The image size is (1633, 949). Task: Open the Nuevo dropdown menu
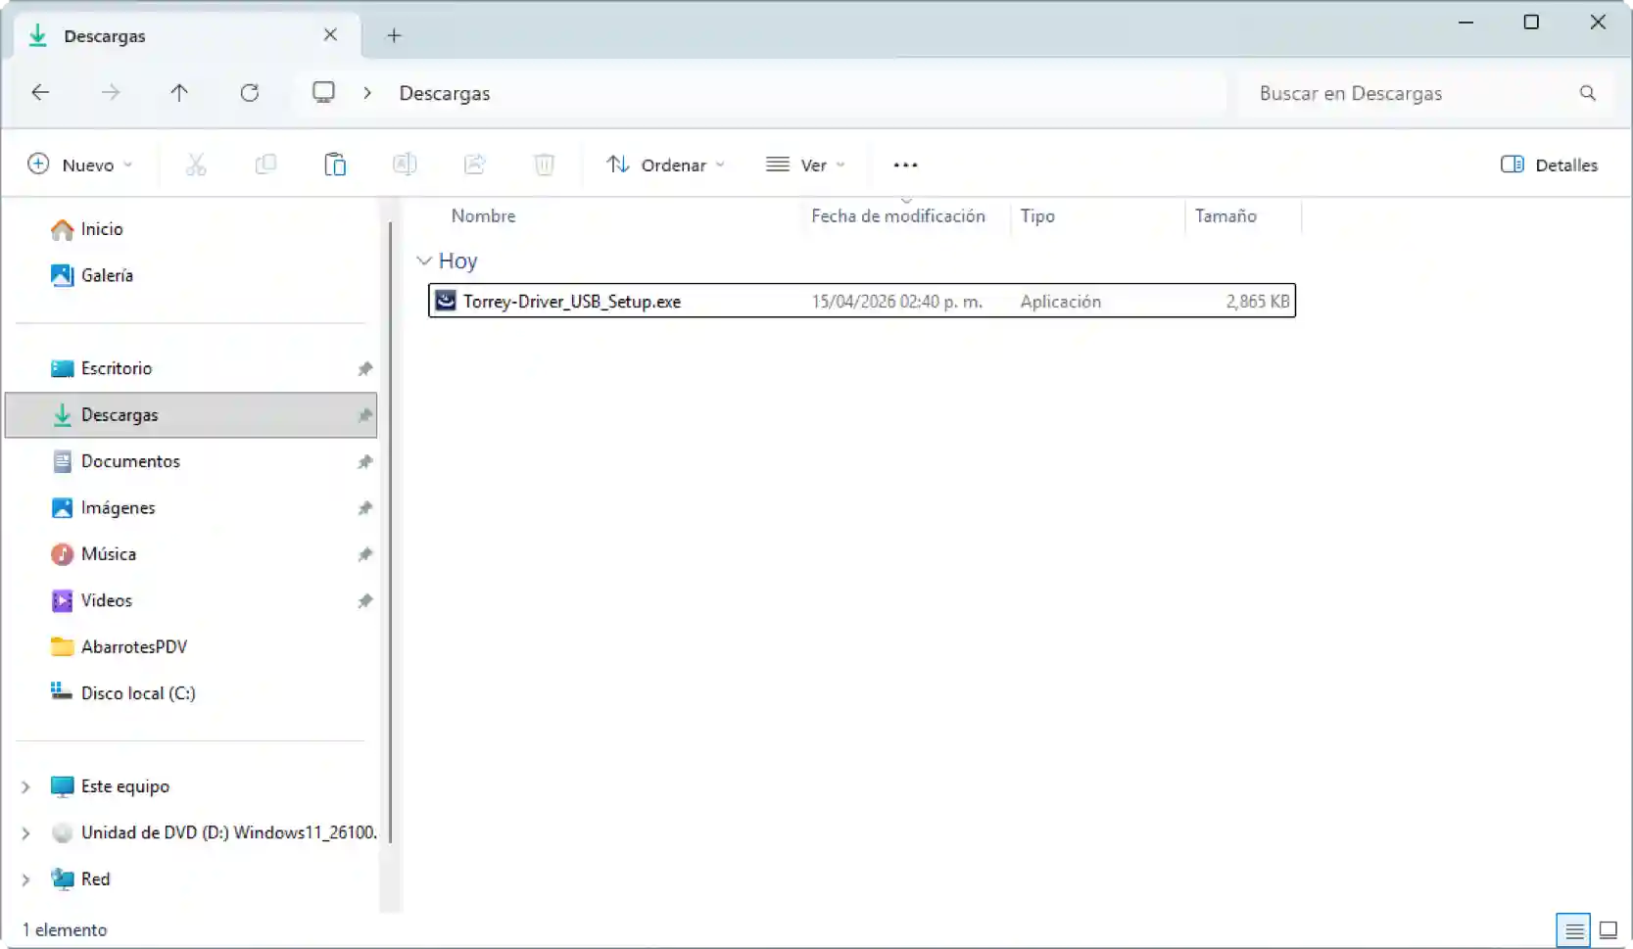(x=81, y=164)
